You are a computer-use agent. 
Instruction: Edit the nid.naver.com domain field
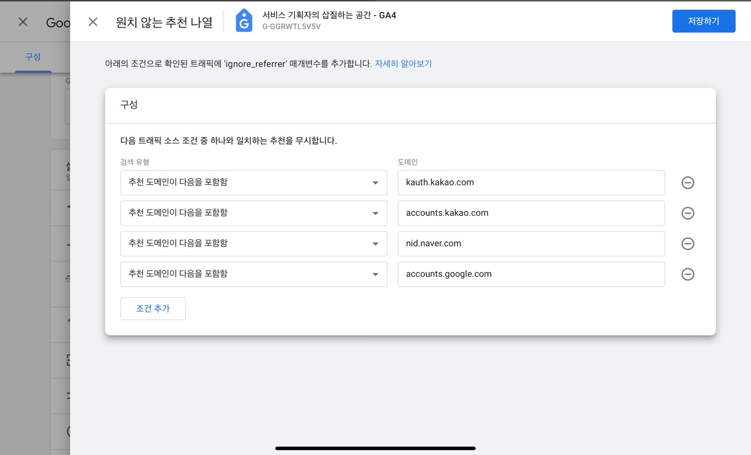point(531,244)
